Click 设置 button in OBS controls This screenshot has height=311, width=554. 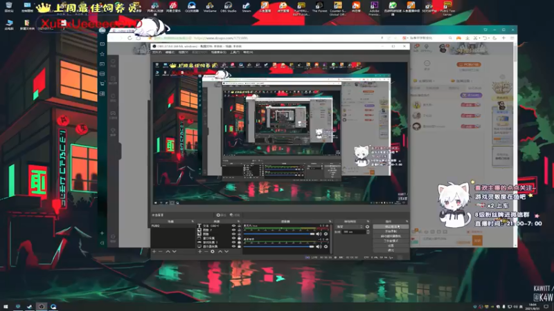point(391,245)
